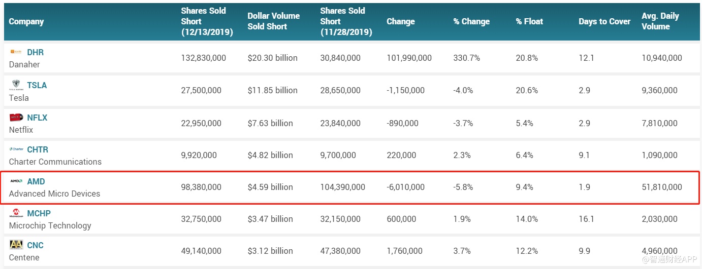Open the MCHP ticker link

[x=39, y=213]
